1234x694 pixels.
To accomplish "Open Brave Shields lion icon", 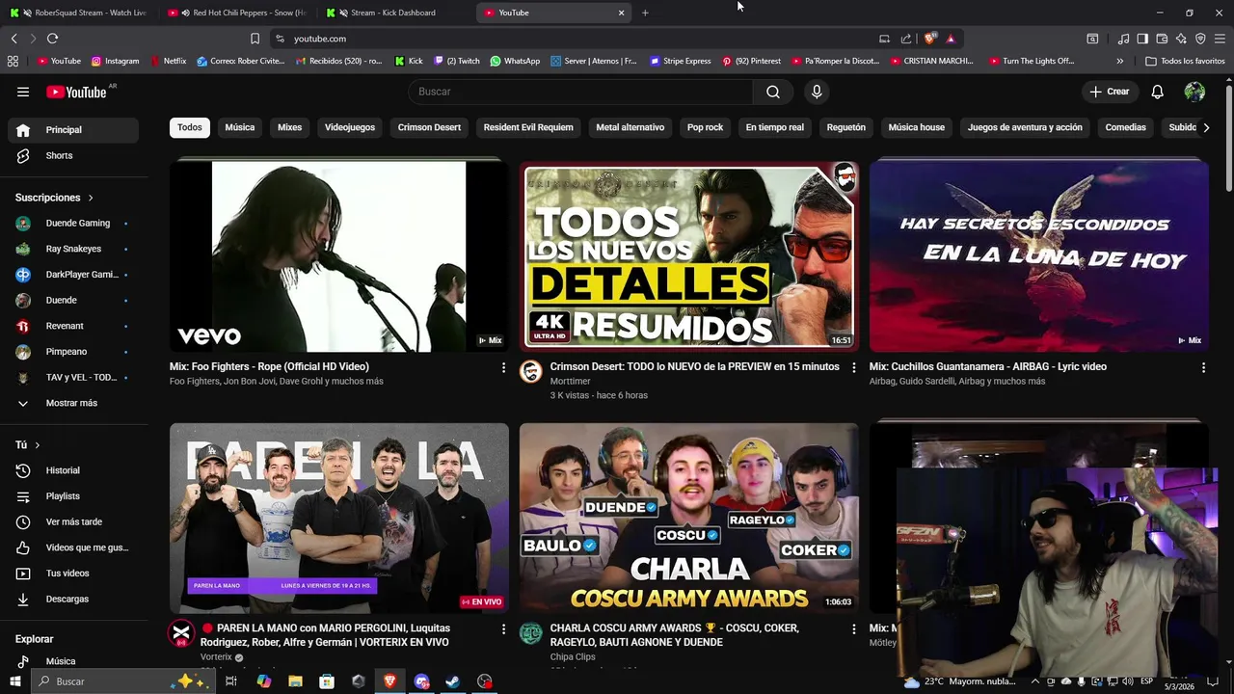I will pos(929,39).
